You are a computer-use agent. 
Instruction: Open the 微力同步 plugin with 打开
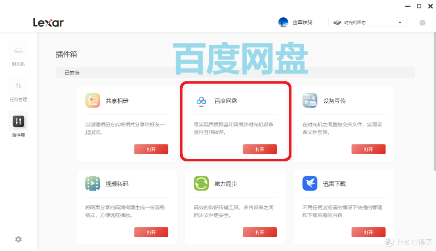coord(260,232)
